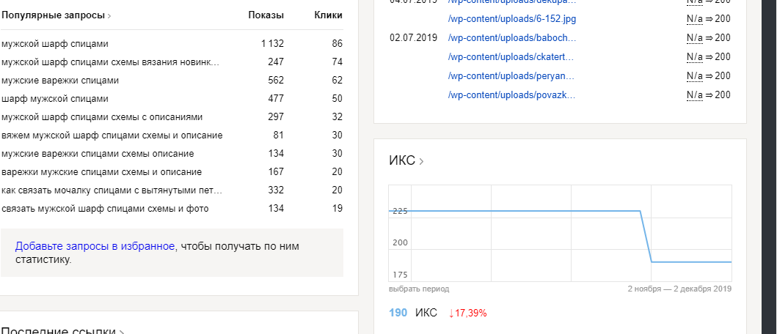Viewport: 777px width, 334px height.
Task: Open the /wp-content/uploads/peryan… link
Action: point(511,76)
